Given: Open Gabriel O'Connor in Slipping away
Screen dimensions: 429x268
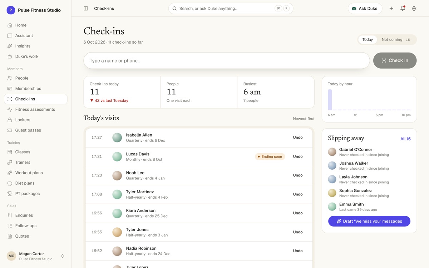Looking at the screenshot, I should (x=369, y=152).
